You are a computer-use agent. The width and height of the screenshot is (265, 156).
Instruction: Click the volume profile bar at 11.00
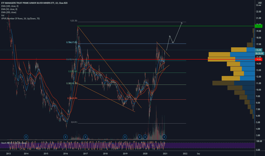pyautogui.click(x=233, y=83)
